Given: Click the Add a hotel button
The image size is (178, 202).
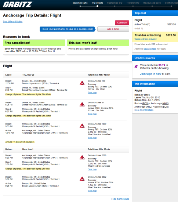Looking at the screenshot, I should pos(113,29).
